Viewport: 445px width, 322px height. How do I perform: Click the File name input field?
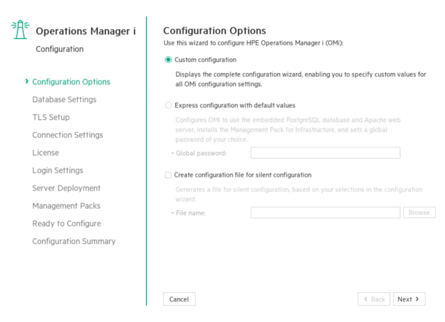[325, 212]
